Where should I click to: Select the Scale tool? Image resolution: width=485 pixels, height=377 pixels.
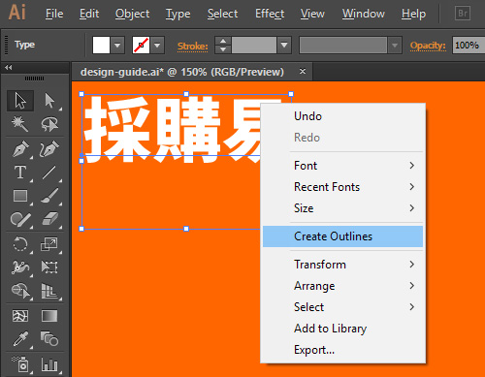(49, 244)
